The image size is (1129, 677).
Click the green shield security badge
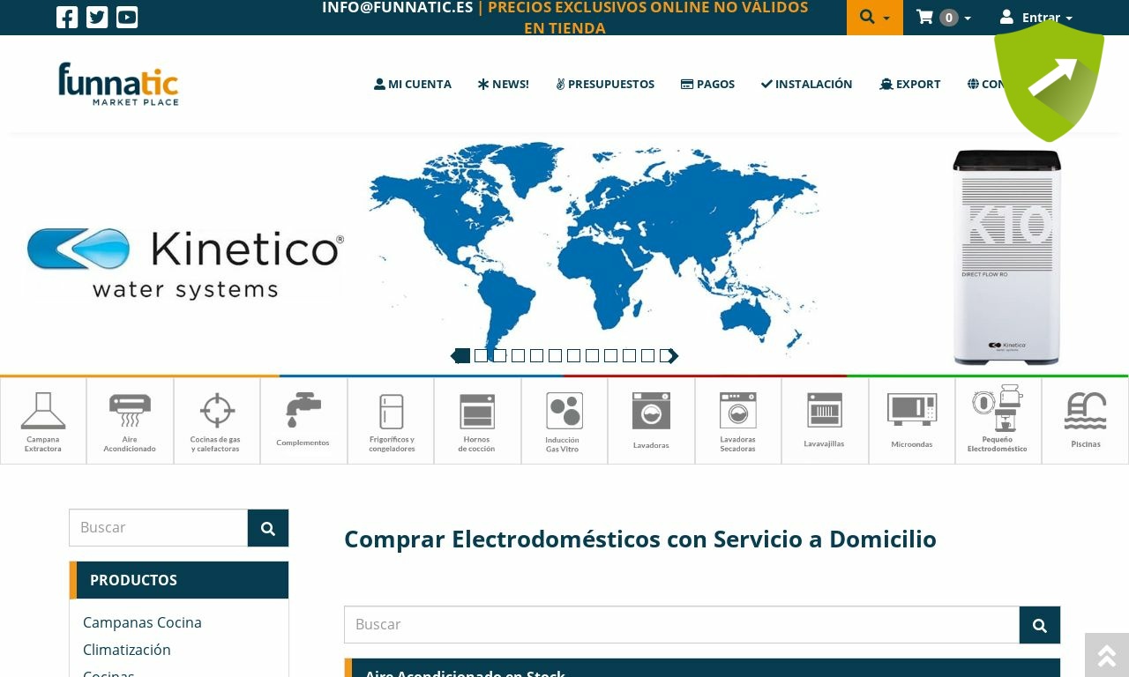(x=1049, y=81)
